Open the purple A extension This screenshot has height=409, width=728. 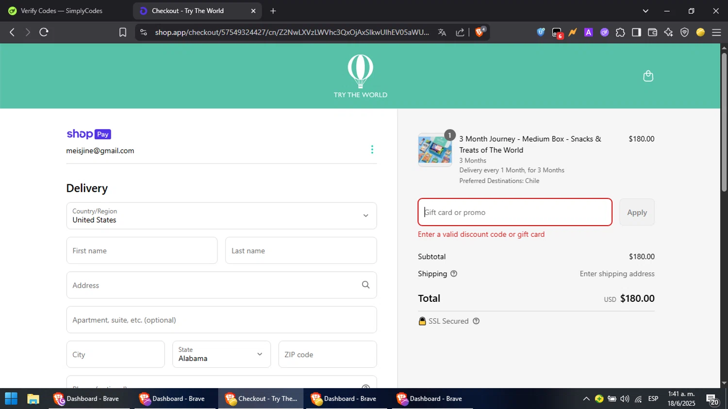click(x=588, y=32)
